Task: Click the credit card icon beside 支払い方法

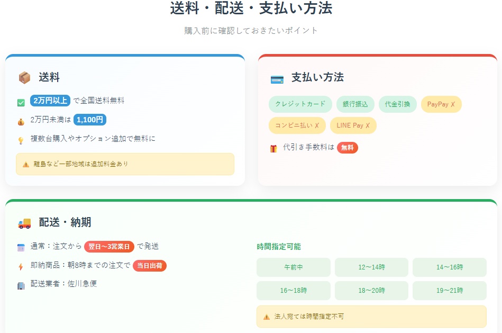Action: 277,79
